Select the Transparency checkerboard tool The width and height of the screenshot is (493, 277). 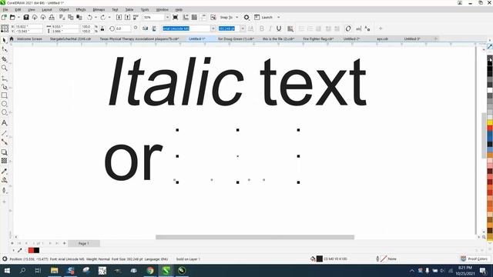pos(5,161)
